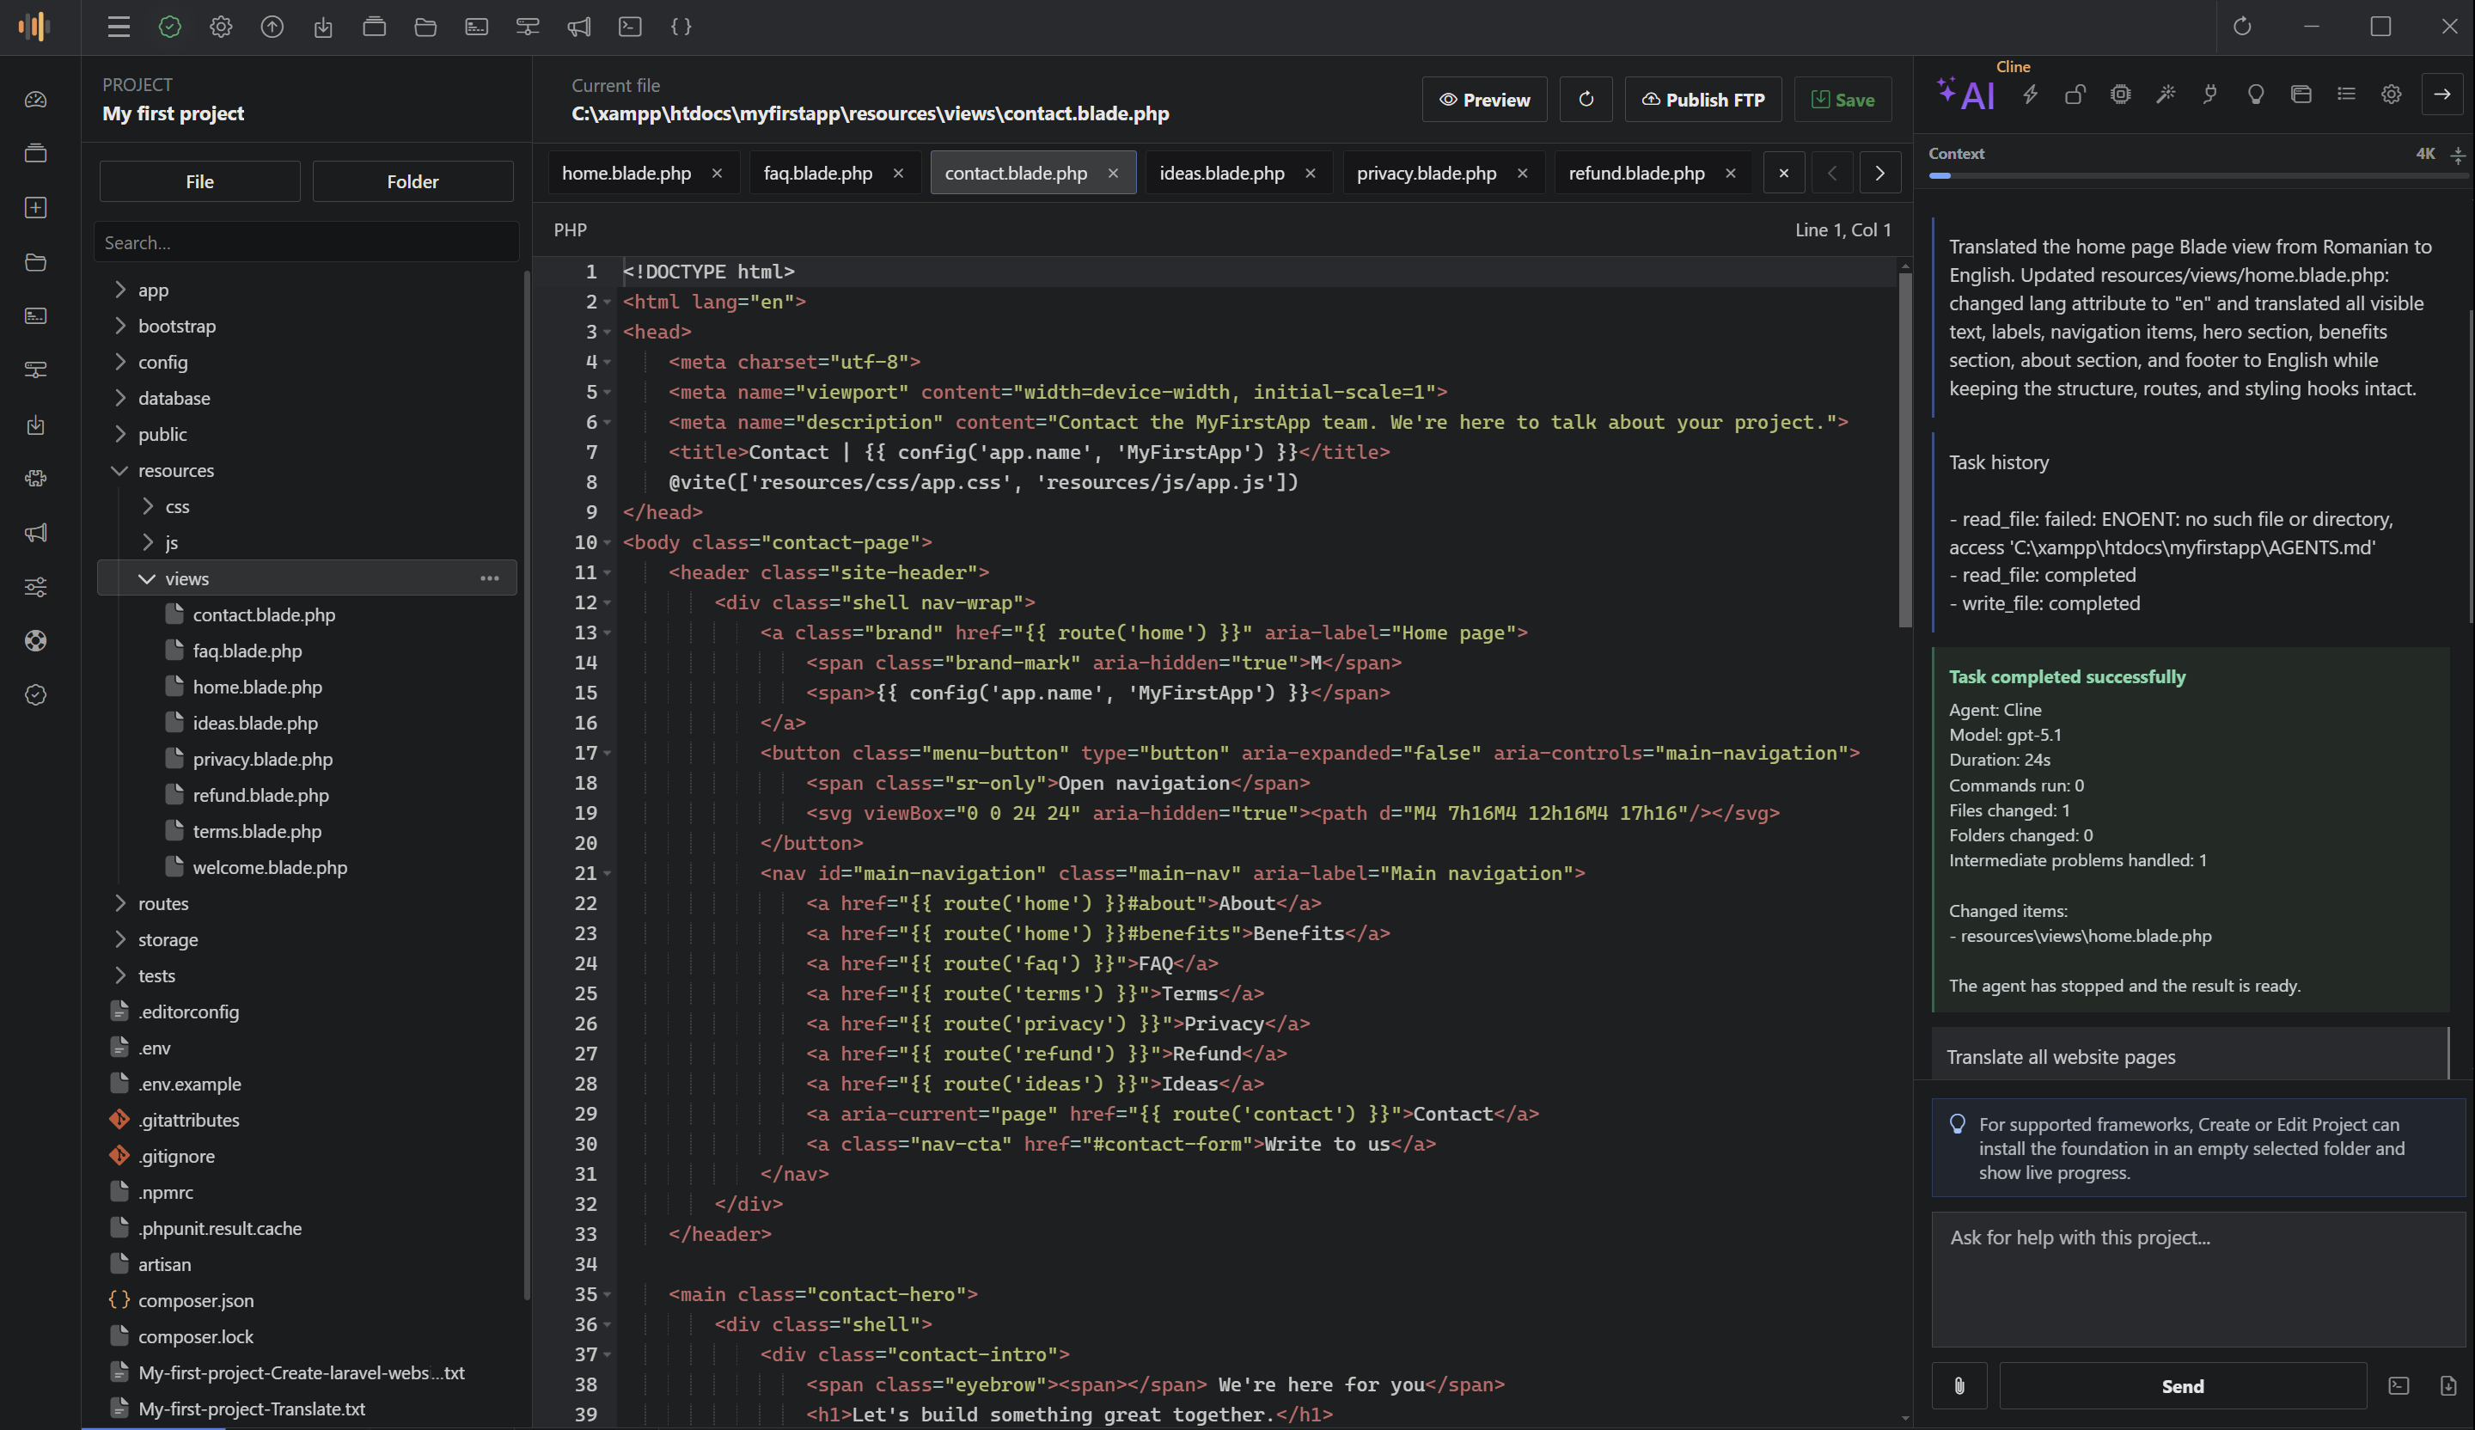Click terminal icon beside Send button
This screenshot has height=1430, width=2475.
[2399, 1386]
